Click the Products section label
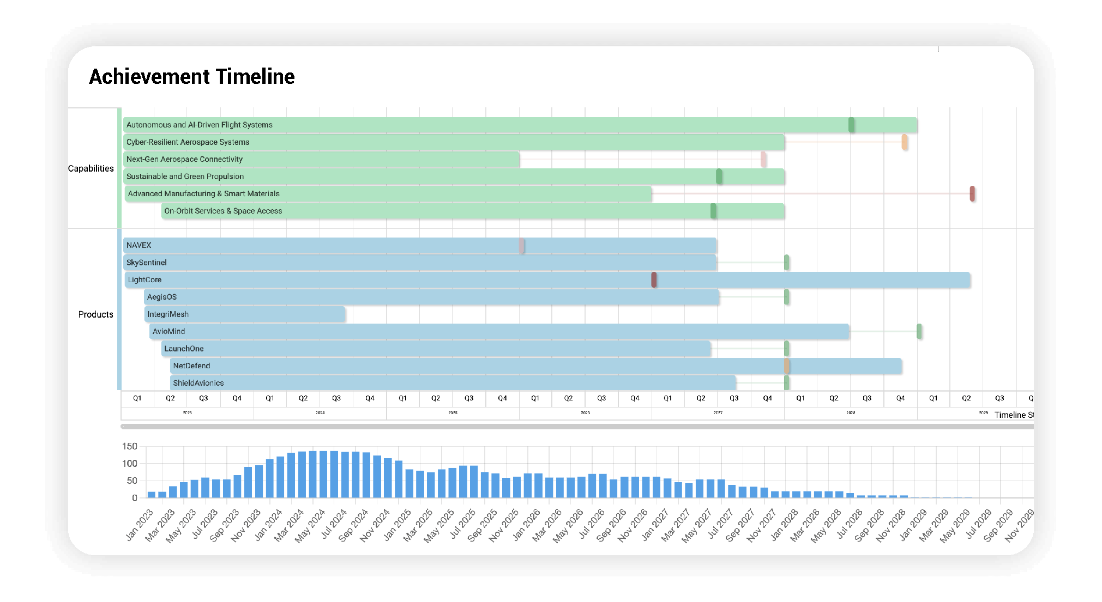1102x602 pixels. (95, 314)
